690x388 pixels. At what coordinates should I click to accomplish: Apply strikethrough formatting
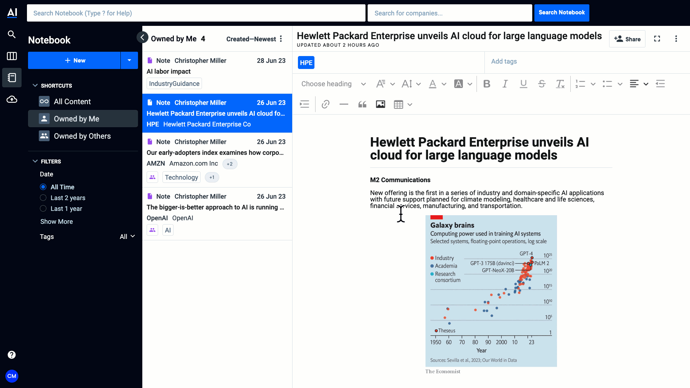(x=542, y=84)
